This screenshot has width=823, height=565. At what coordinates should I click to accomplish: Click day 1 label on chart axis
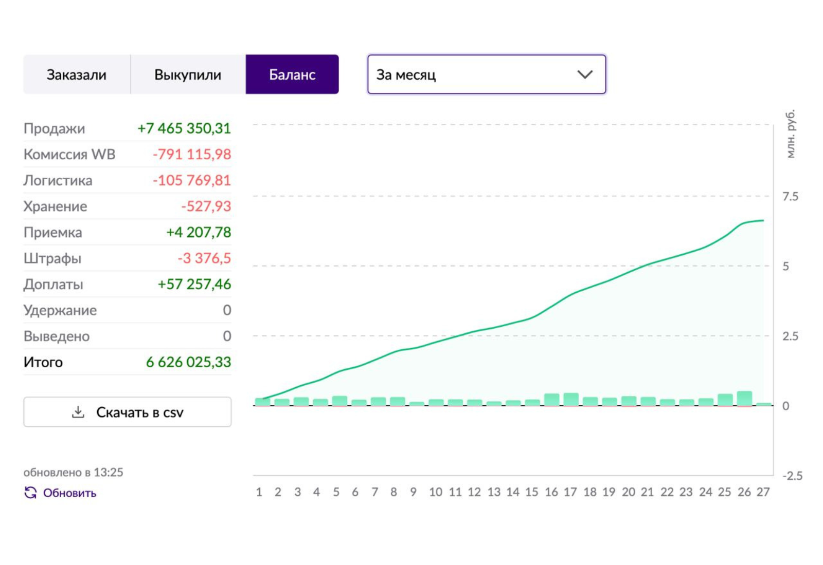(259, 492)
